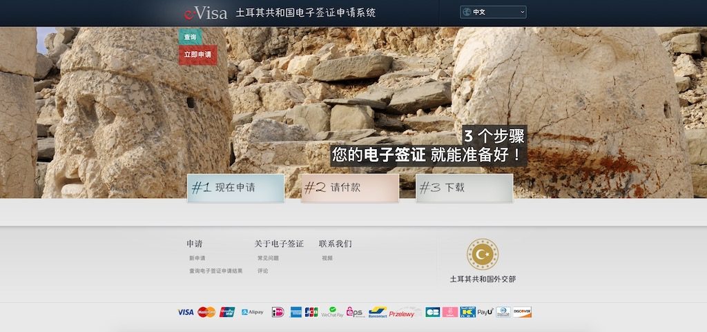Click the MasterCard payment logo

(x=206, y=312)
